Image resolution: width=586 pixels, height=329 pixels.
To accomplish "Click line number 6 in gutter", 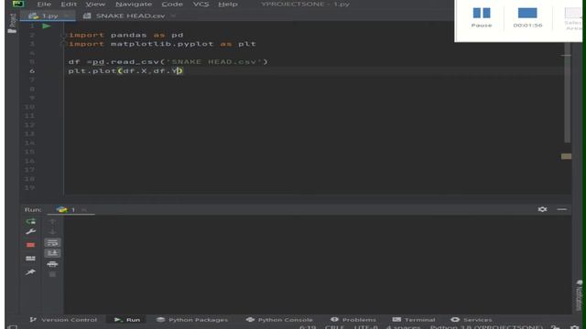I will tap(32, 71).
